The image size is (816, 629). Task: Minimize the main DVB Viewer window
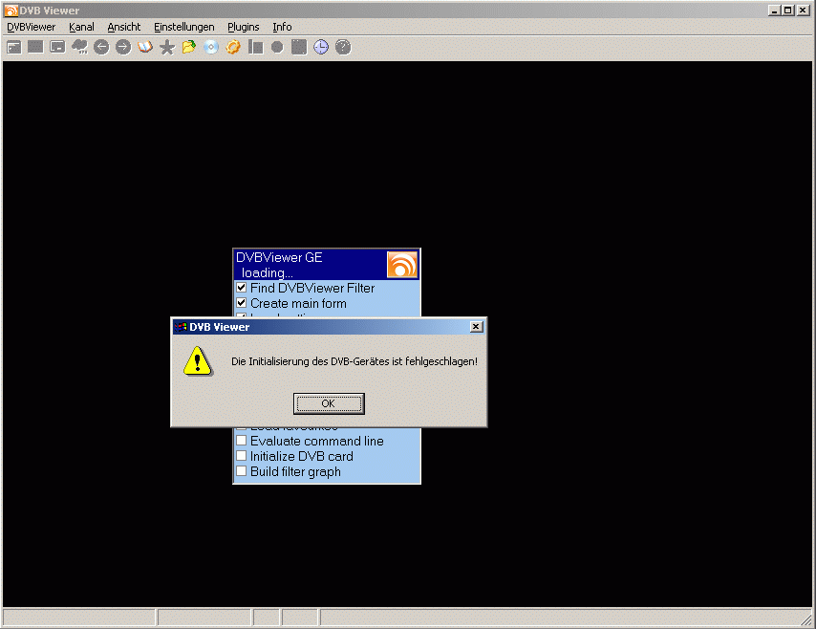click(x=774, y=10)
